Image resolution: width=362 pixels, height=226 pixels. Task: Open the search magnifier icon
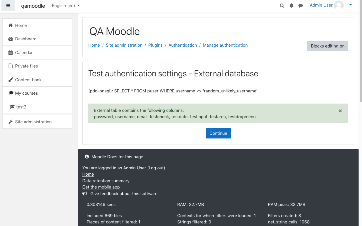[282, 6]
